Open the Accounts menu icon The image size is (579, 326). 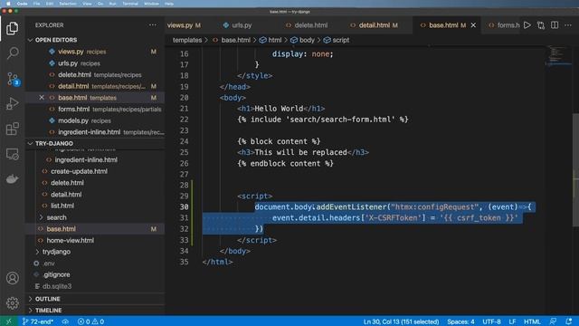(12, 278)
